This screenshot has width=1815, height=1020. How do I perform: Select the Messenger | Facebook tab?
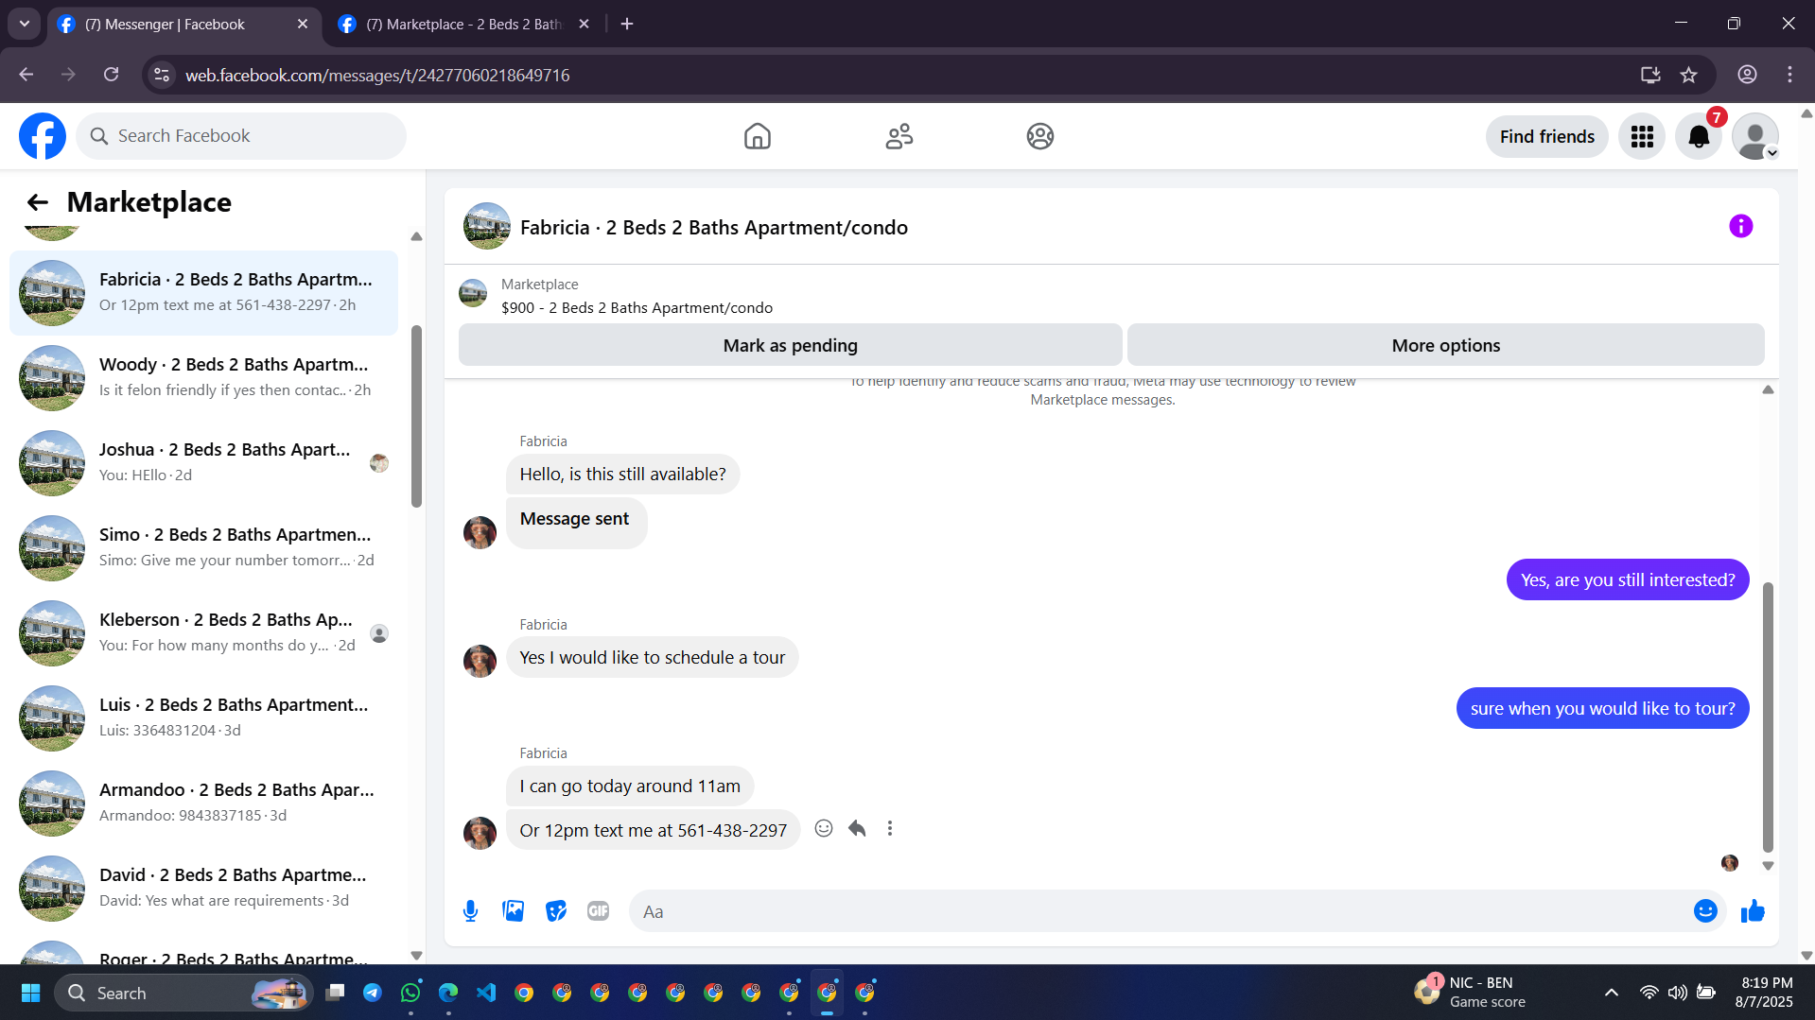click(x=184, y=25)
